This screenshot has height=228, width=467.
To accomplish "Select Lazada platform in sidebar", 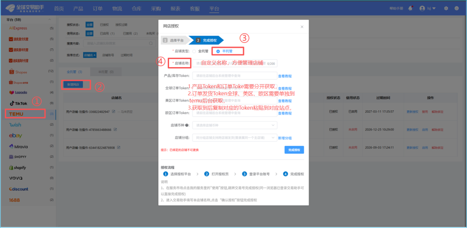I will point(18,92).
